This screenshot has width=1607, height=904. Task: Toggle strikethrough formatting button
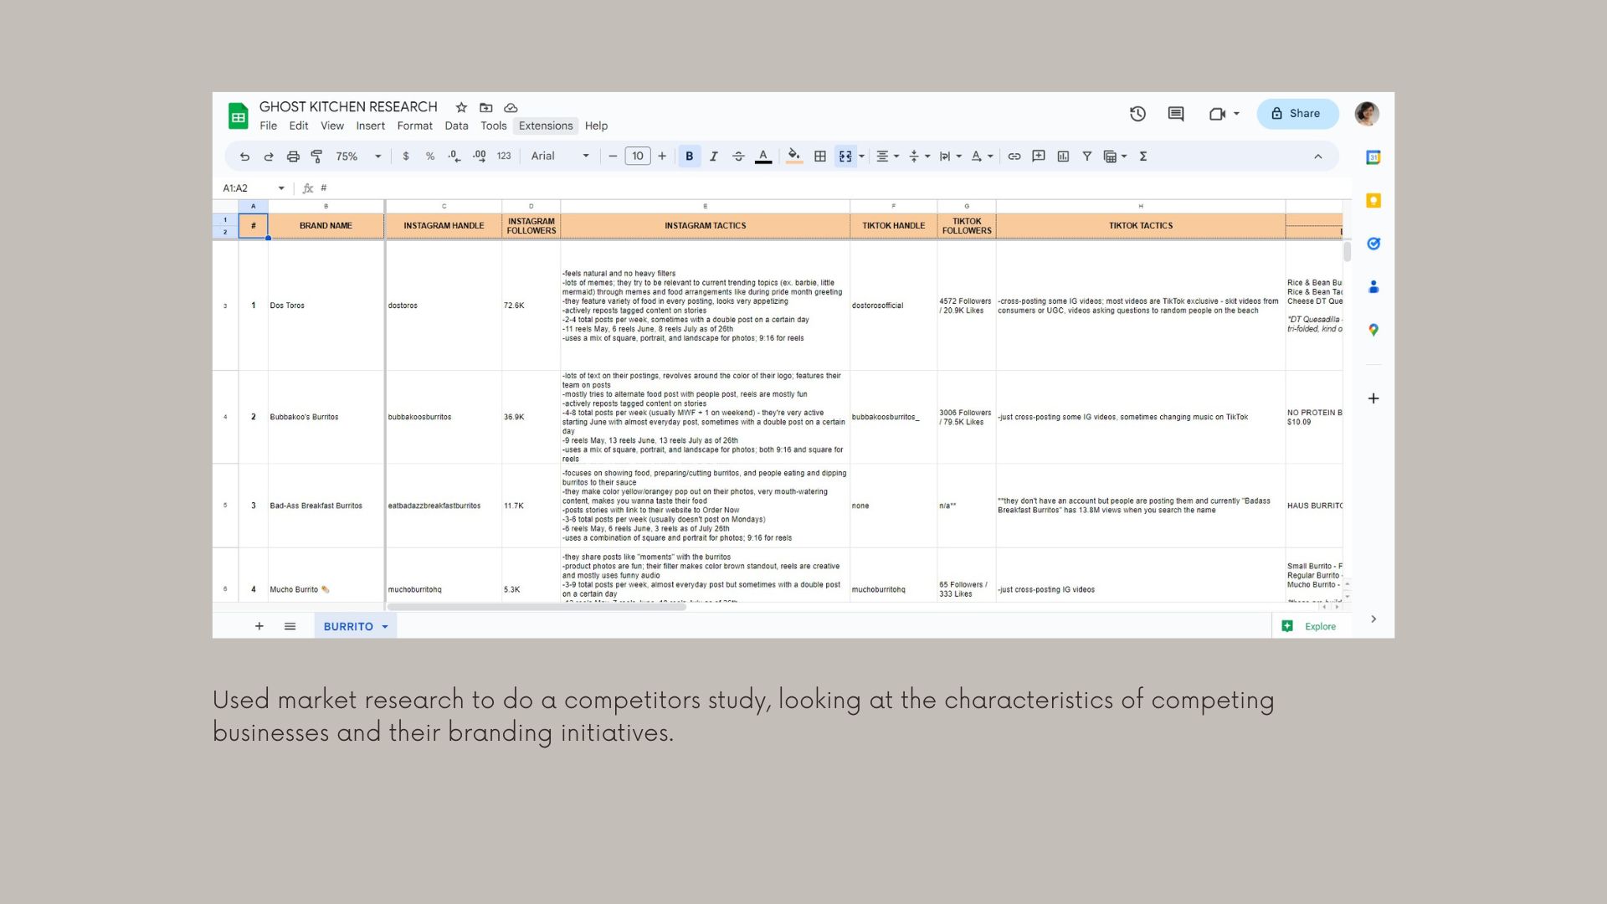(x=738, y=157)
